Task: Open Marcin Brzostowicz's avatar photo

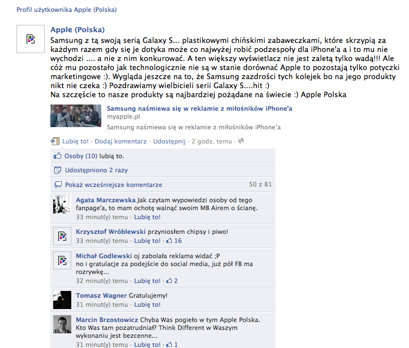Action: click(x=62, y=324)
